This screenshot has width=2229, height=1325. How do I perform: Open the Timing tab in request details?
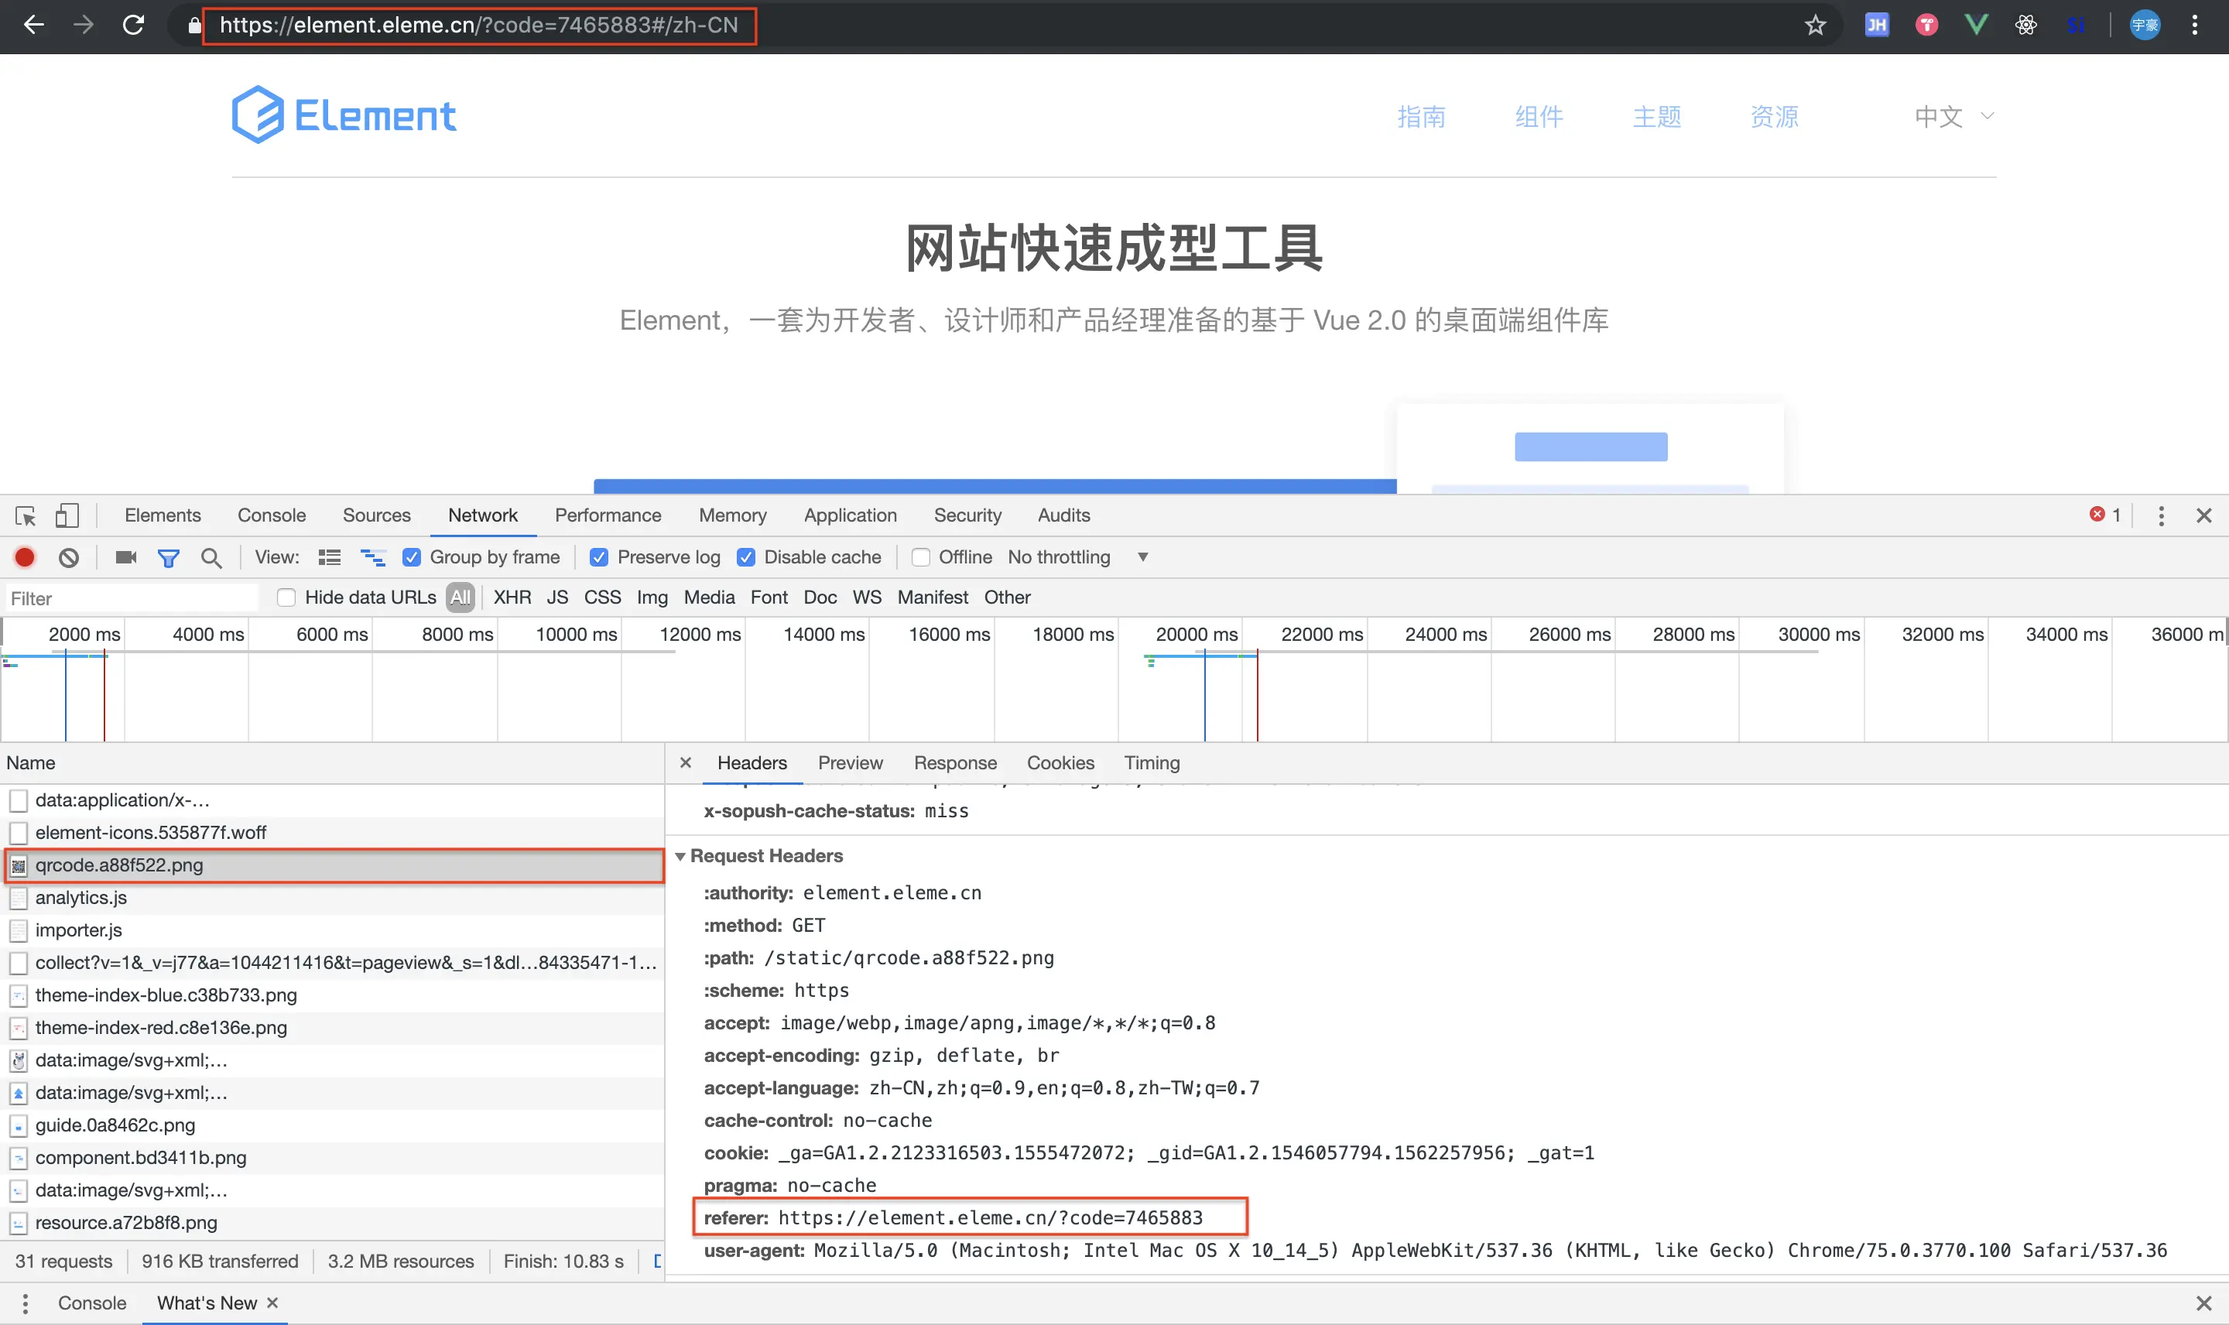click(x=1151, y=762)
